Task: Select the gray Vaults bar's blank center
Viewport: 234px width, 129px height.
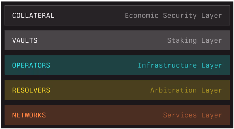Action: (x=101, y=40)
